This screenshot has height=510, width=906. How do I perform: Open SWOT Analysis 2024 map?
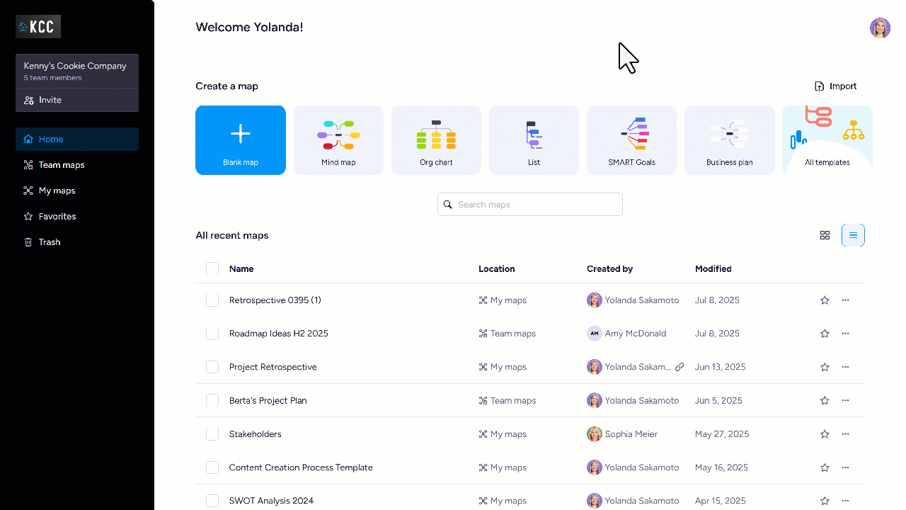271,501
